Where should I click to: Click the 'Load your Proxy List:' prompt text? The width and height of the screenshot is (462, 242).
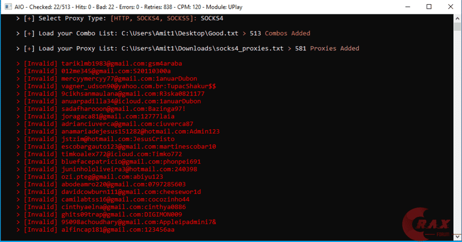78,48
